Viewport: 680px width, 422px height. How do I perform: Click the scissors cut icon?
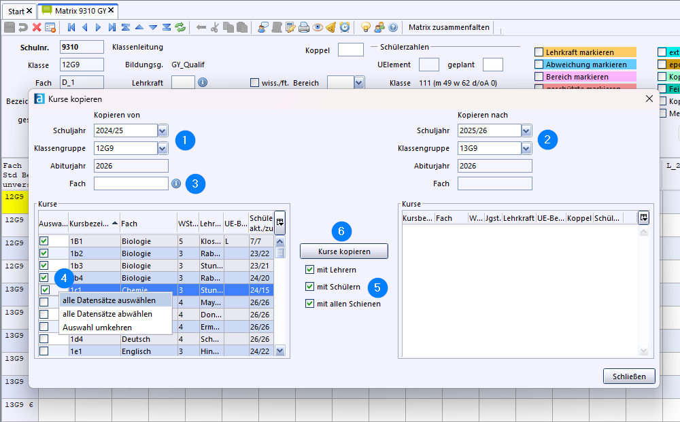215,28
